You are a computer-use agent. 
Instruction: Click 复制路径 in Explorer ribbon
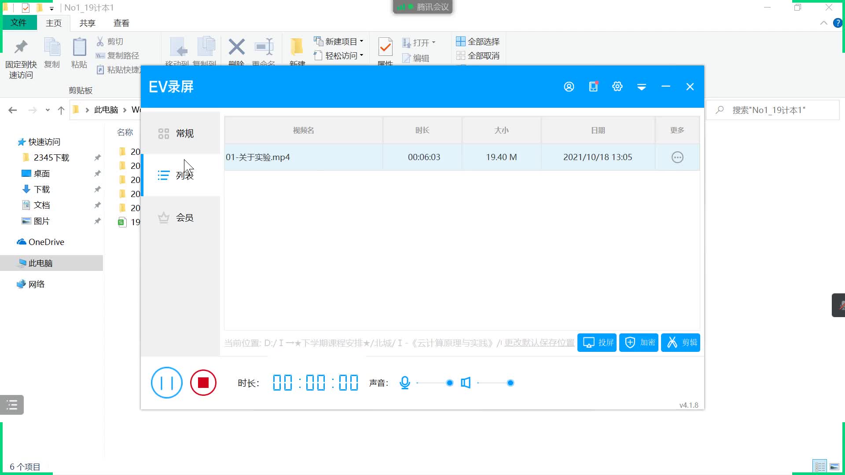click(x=118, y=55)
